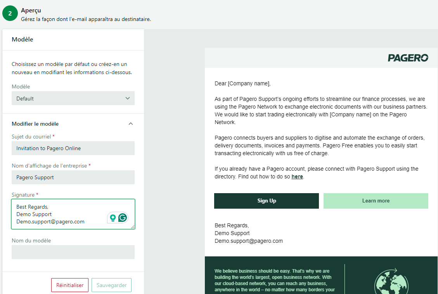Click the empty Nom du modèle field
This screenshot has width=438, height=294.
[x=73, y=252]
